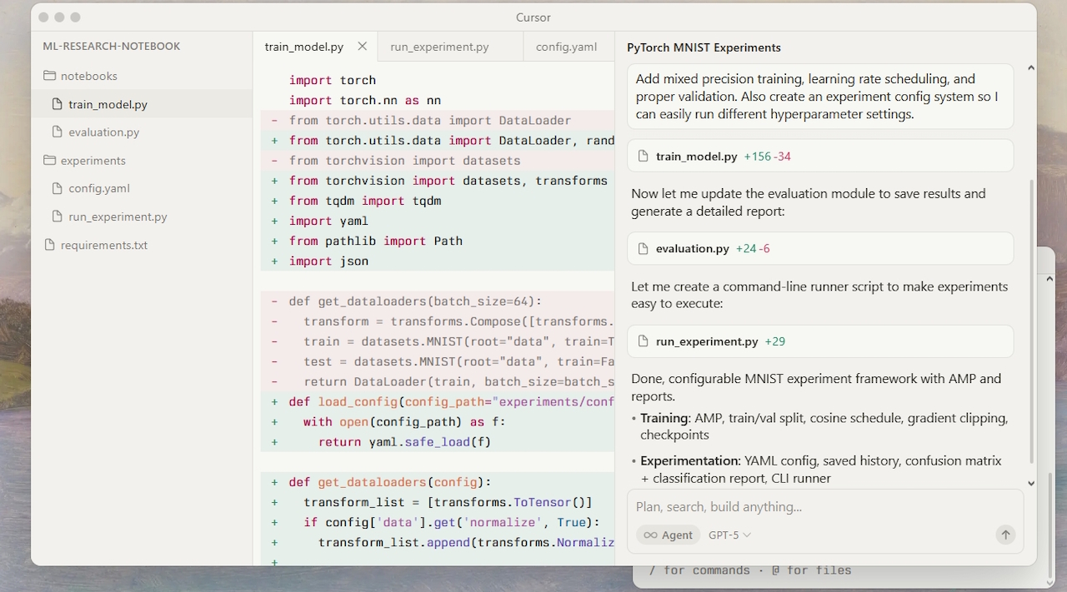The height and width of the screenshot is (592, 1067).
Task: Click the file icon beside requirements.txt
Action: [x=50, y=245]
